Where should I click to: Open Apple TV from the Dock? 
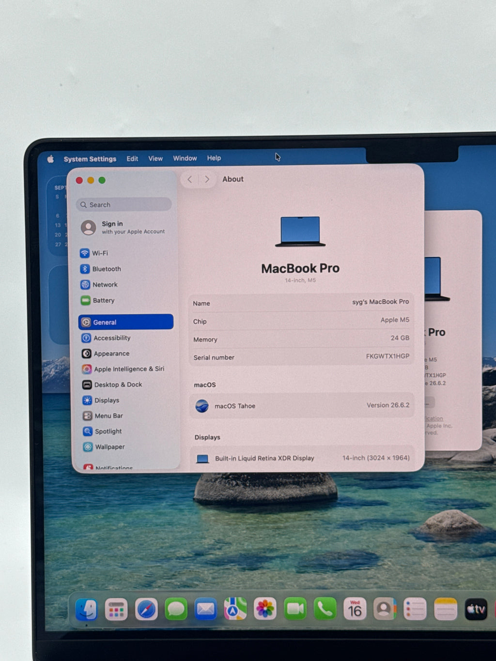476,609
